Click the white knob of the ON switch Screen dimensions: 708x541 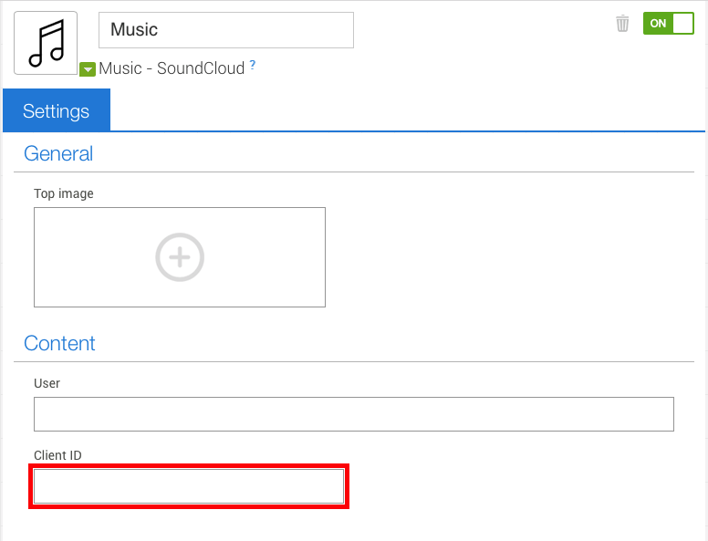[682, 23]
